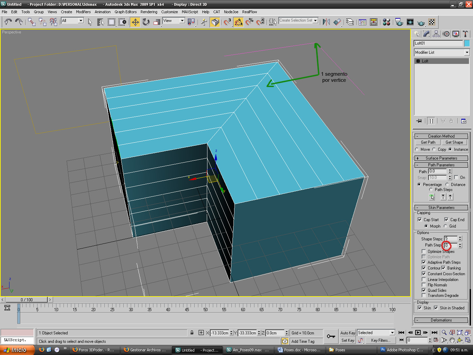
Task: Click the Path Steps value field
Action: click(450, 245)
